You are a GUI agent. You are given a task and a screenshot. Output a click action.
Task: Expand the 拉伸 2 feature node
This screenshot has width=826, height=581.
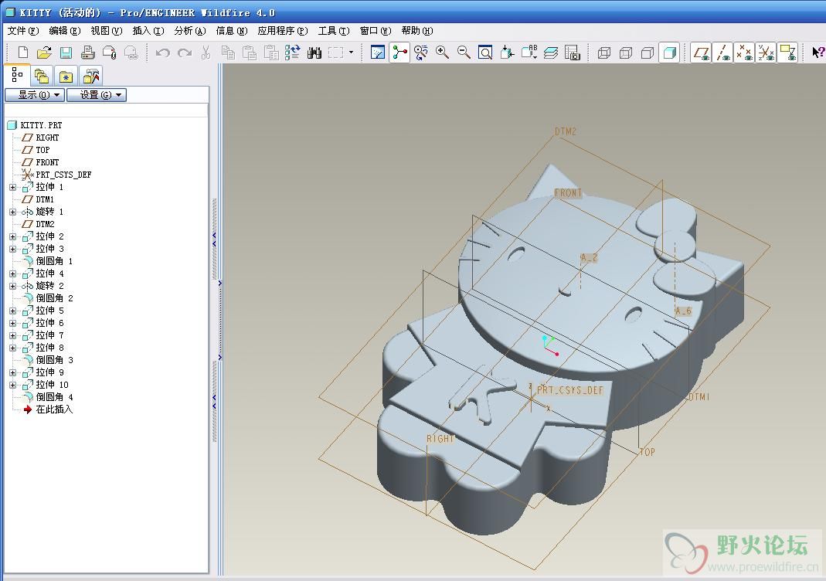(12, 236)
